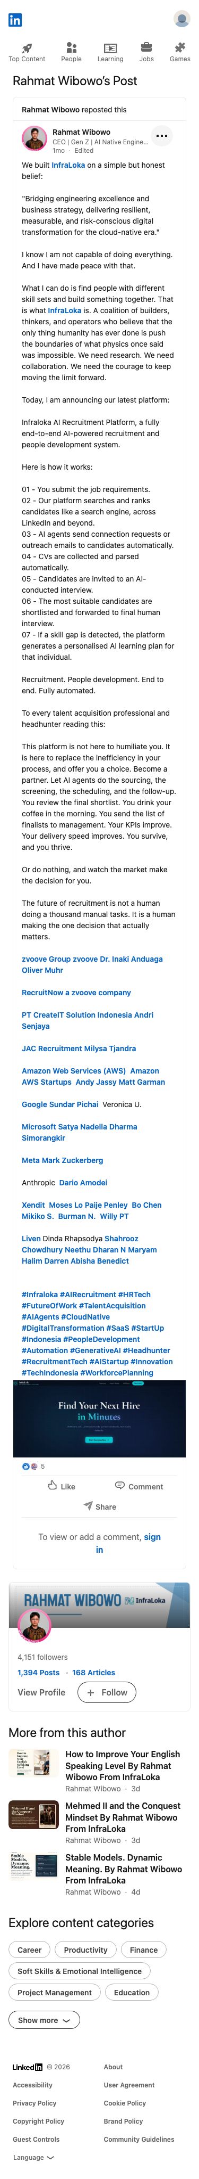This screenshot has height=2179, width=199.
Task: Open the LinkedIn home logo
Action: click(x=15, y=20)
